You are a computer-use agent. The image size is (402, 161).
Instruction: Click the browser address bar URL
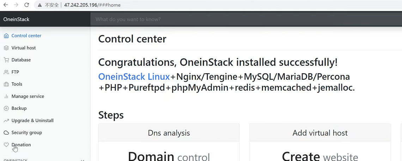point(92,5)
